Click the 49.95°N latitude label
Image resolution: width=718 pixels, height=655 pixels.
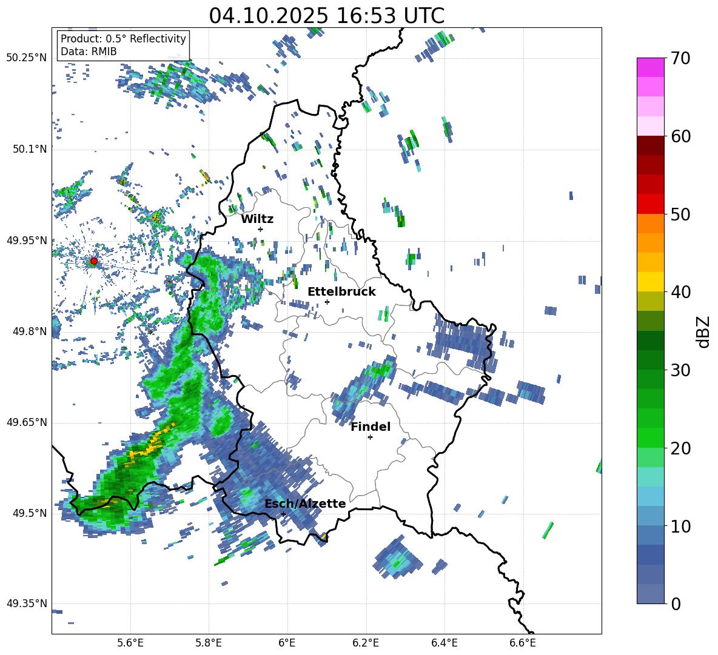click(x=27, y=240)
